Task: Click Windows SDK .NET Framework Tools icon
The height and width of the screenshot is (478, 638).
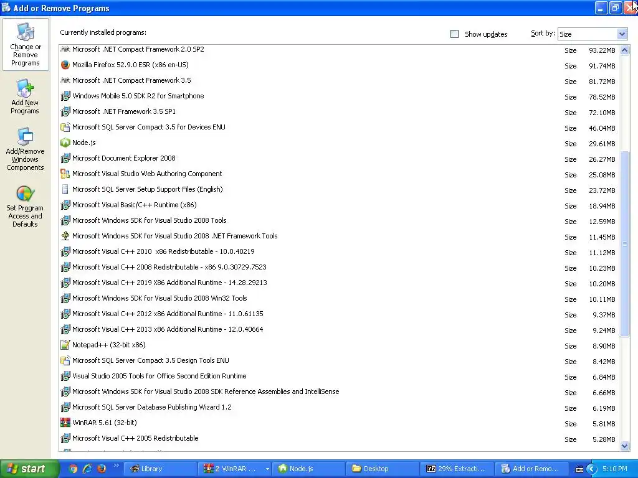Action: point(65,236)
